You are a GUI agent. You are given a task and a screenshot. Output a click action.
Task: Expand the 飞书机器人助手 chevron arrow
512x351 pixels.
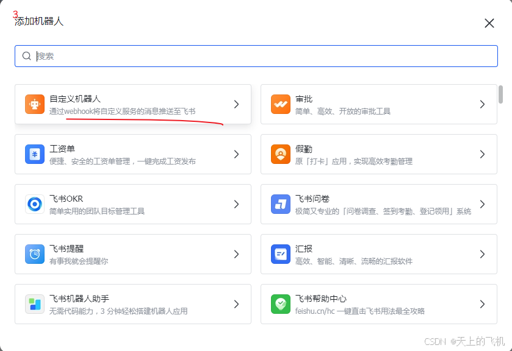tap(236, 304)
